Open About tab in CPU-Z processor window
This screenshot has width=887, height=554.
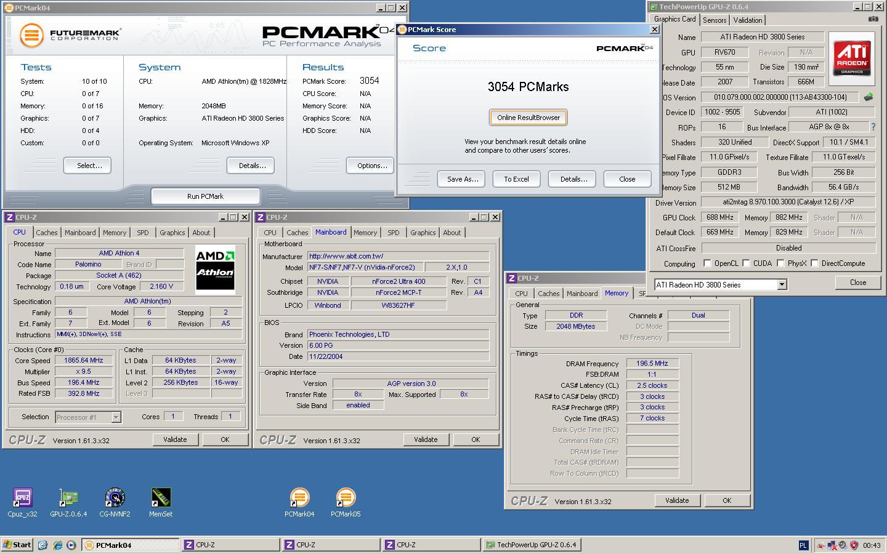pos(201,233)
